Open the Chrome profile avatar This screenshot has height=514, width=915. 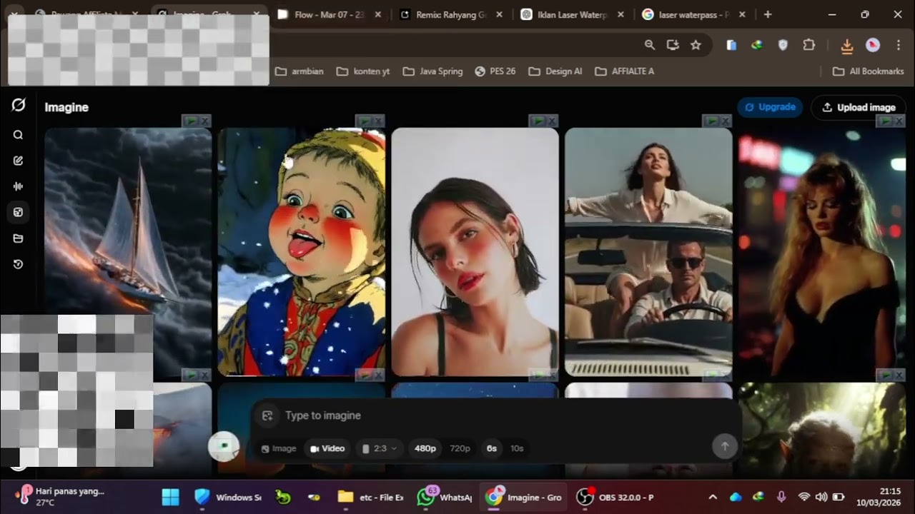(x=873, y=45)
